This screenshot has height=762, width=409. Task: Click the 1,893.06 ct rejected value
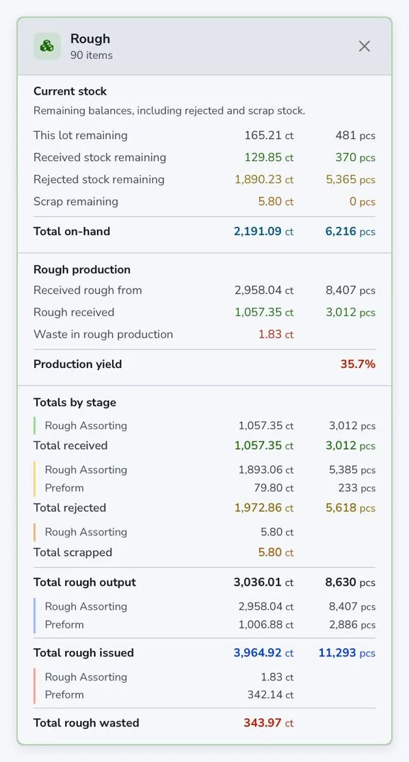click(x=266, y=470)
